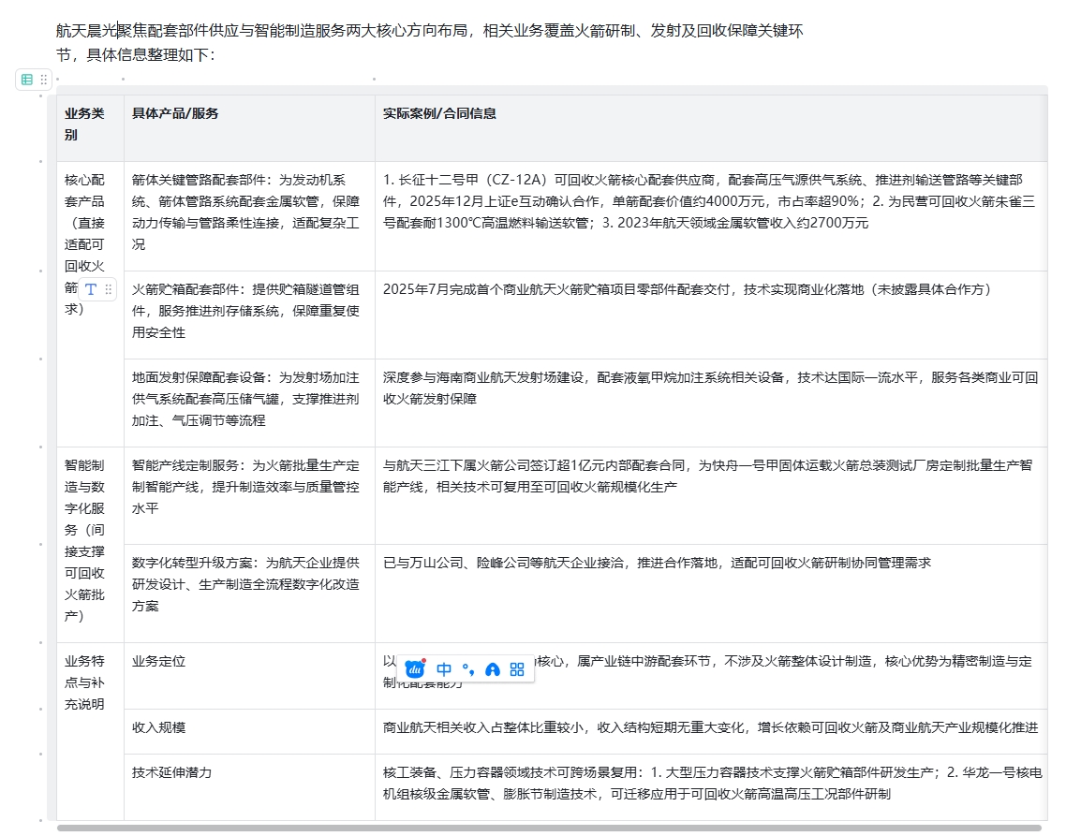Click the blue T text block icon
This screenshot has width=1066, height=836.
click(x=91, y=289)
